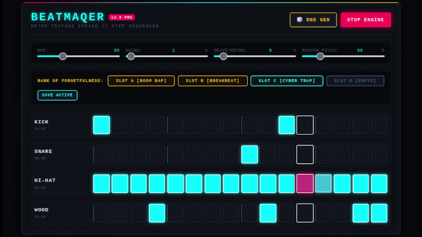422x237 pixels.
Task: Enable Snare step 1
Action: [101, 154]
